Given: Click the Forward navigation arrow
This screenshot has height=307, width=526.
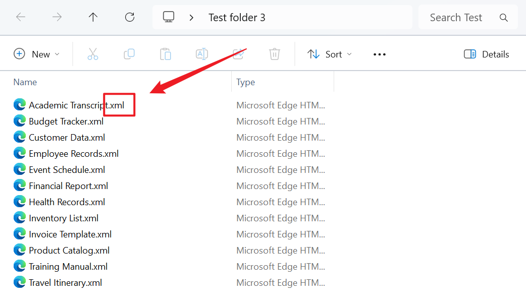Looking at the screenshot, I should pos(57,17).
